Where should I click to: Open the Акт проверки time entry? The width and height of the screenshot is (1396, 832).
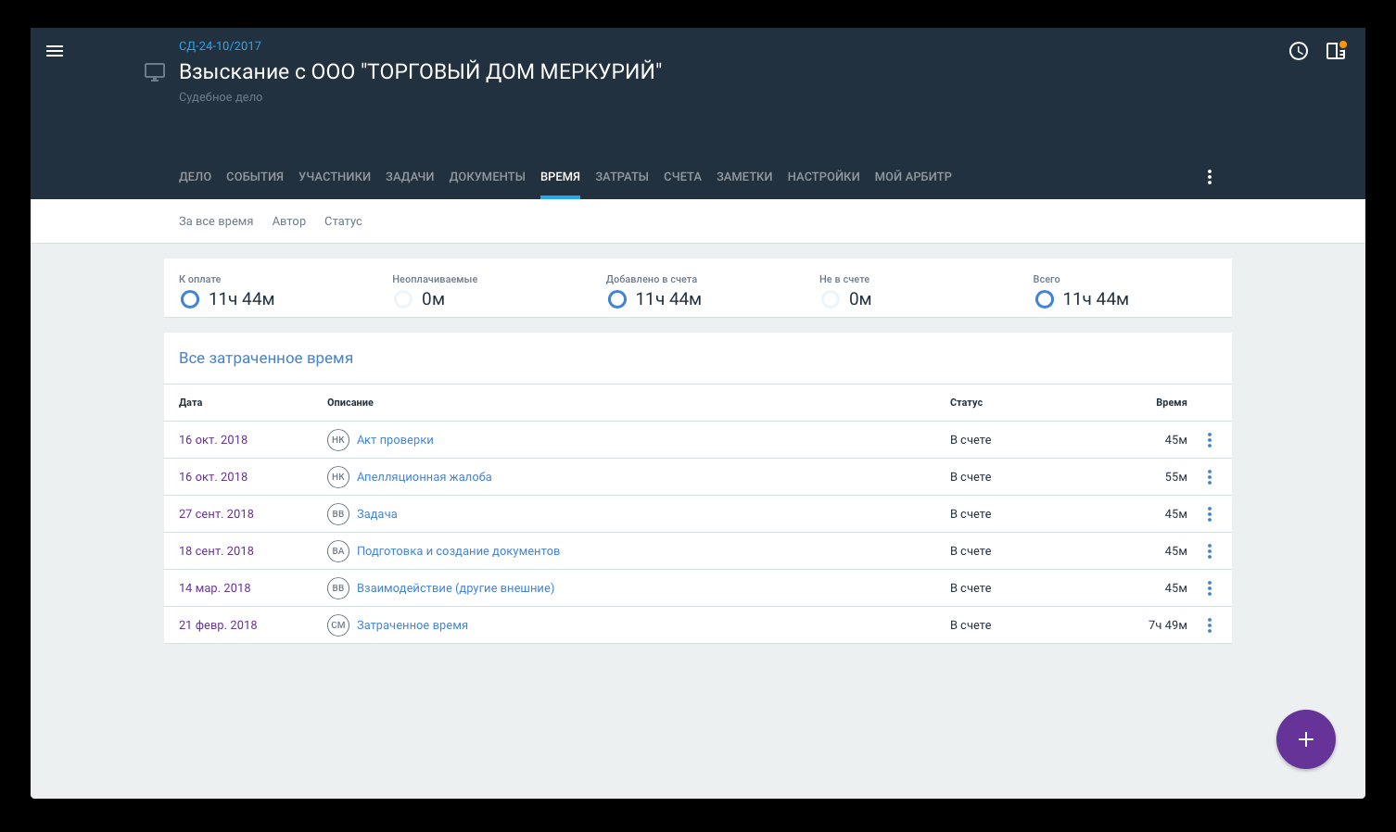click(x=395, y=440)
